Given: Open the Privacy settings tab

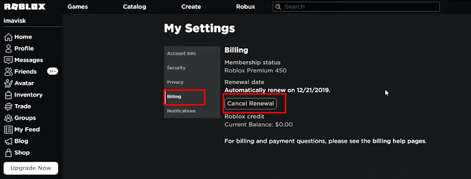Looking at the screenshot, I should click(x=192, y=82).
